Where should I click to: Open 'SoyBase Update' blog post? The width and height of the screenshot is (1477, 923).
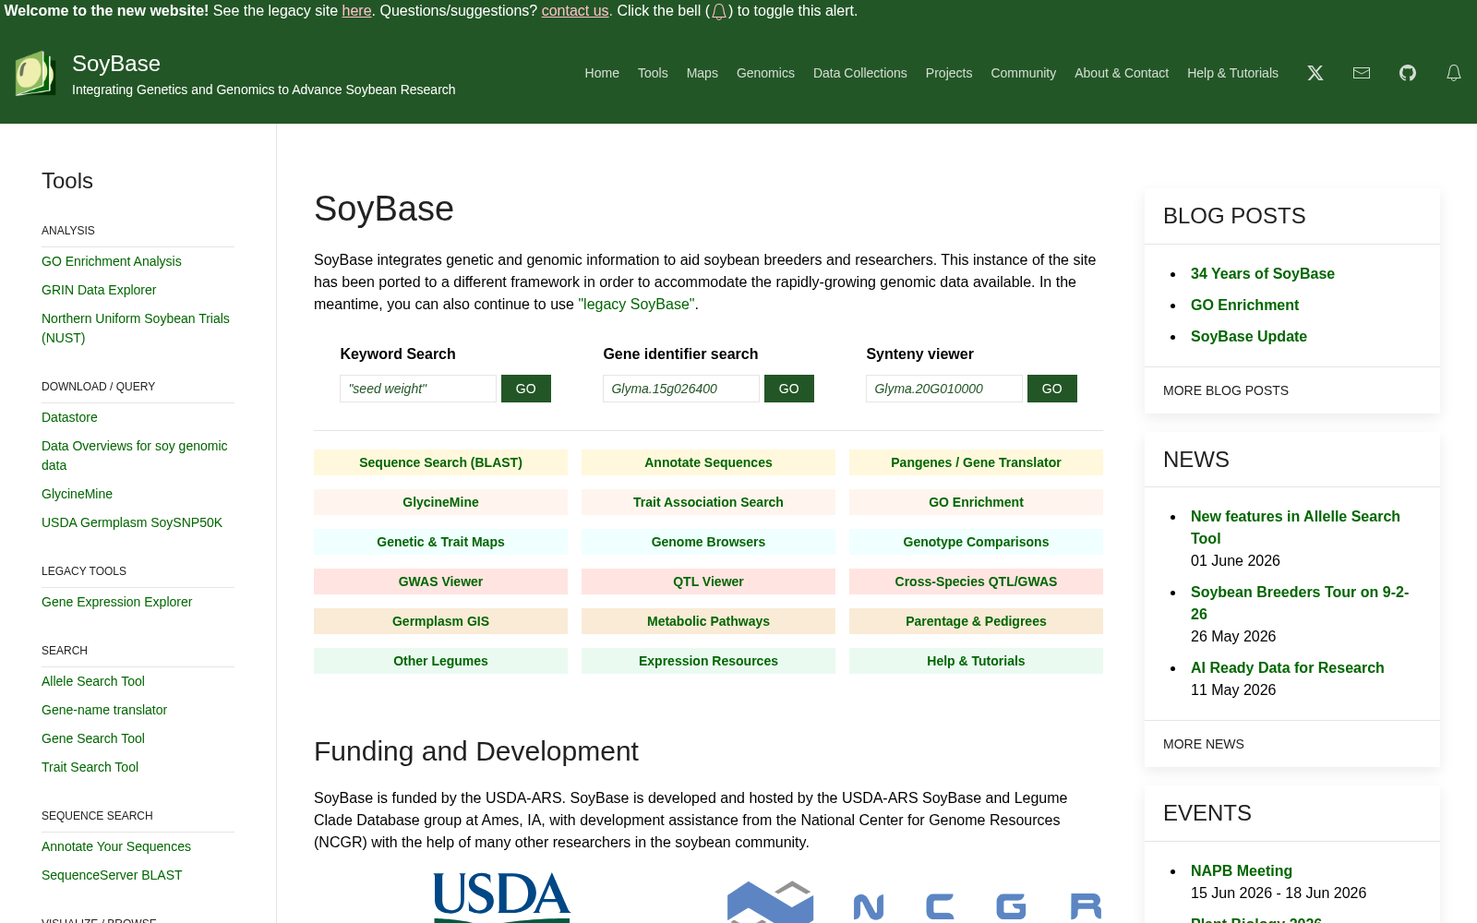[1249, 336]
